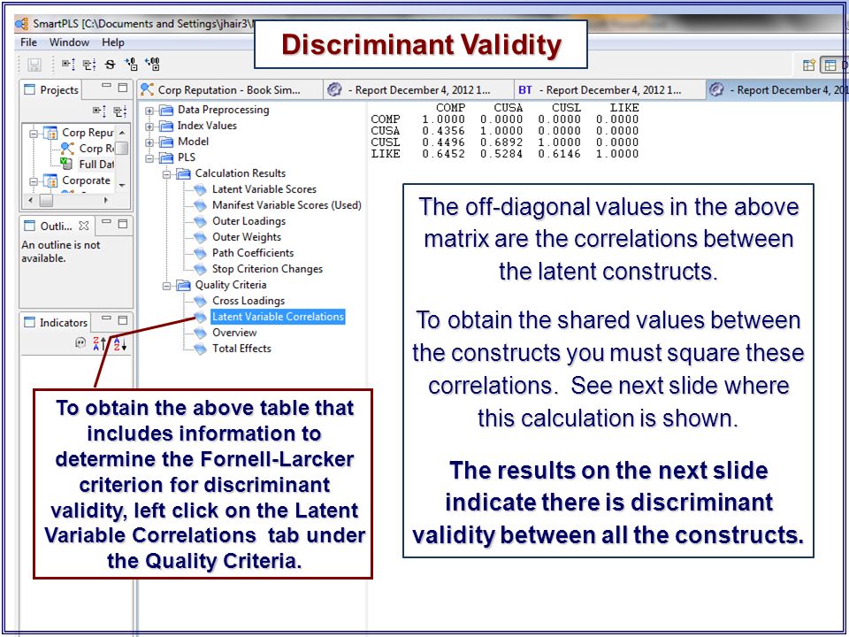Screen dimensions: 849x637
Task: Collapse Corporate project in Projects tree
Action: point(34,181)
